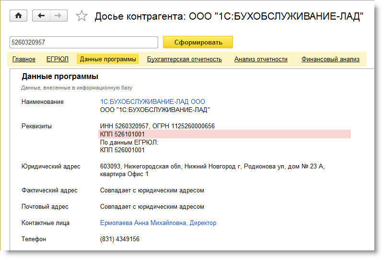Click the legal address text 603093
This screenshot has height=258, width=382.
(x=212, y=167)
